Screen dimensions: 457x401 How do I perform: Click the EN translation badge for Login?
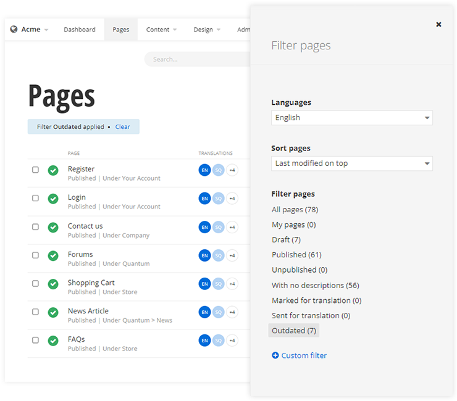click(204, 199)
